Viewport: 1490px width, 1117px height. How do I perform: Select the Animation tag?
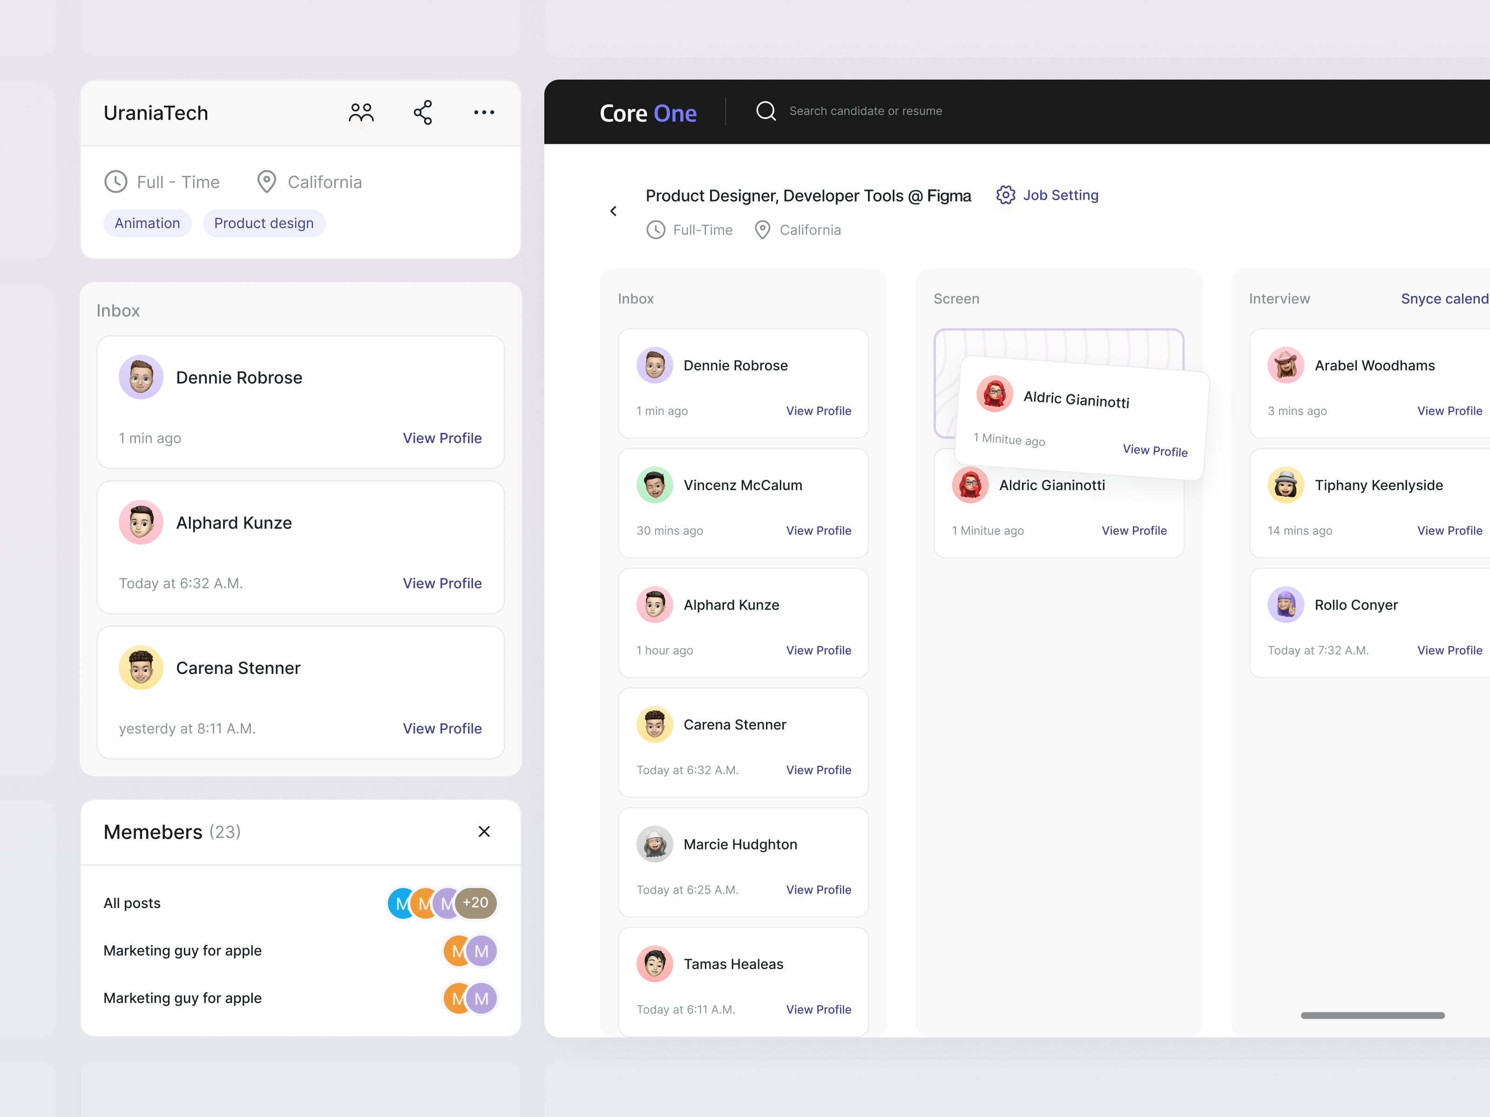(147, 223)
